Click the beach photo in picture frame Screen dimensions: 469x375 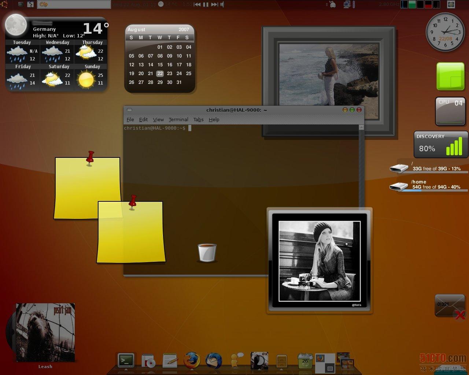(328, 81)
